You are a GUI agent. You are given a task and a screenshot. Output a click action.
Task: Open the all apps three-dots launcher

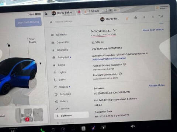tap(73, 129)
